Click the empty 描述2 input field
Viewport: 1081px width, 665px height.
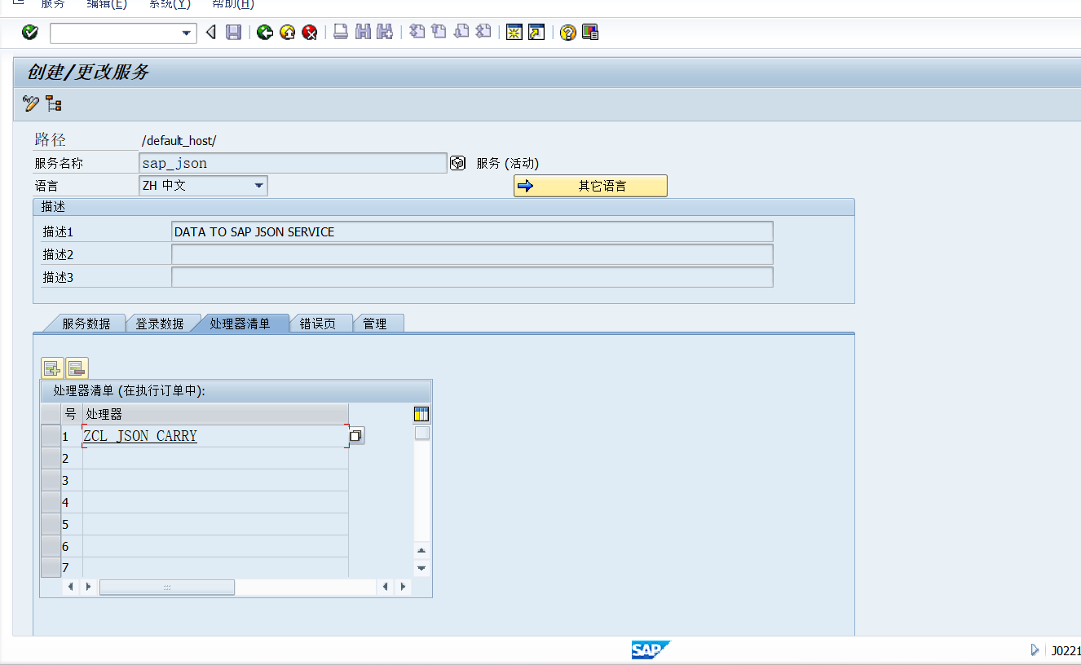pos(472,255)
